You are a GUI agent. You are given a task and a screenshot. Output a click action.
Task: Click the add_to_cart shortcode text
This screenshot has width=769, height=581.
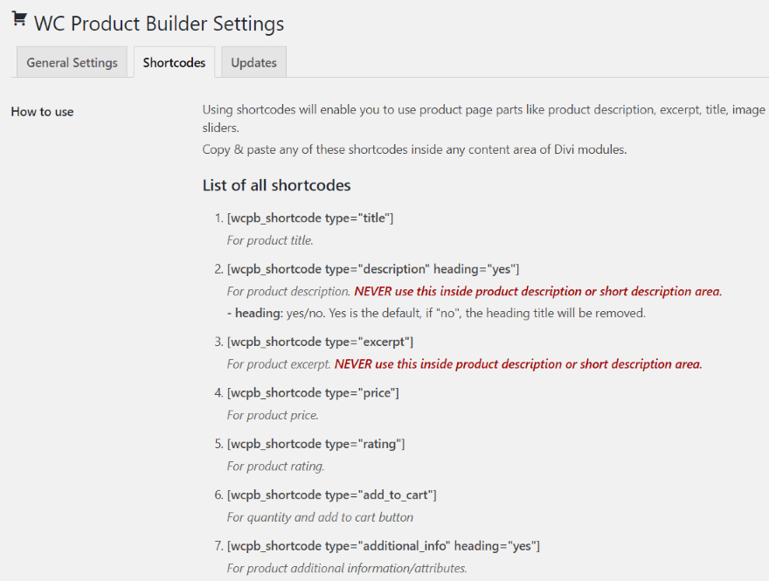click(331, 495)
